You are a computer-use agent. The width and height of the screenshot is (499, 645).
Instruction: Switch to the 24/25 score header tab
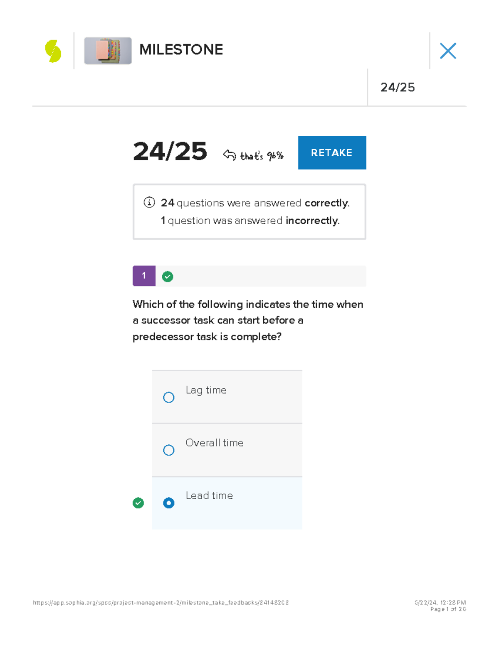pos(398,87)
